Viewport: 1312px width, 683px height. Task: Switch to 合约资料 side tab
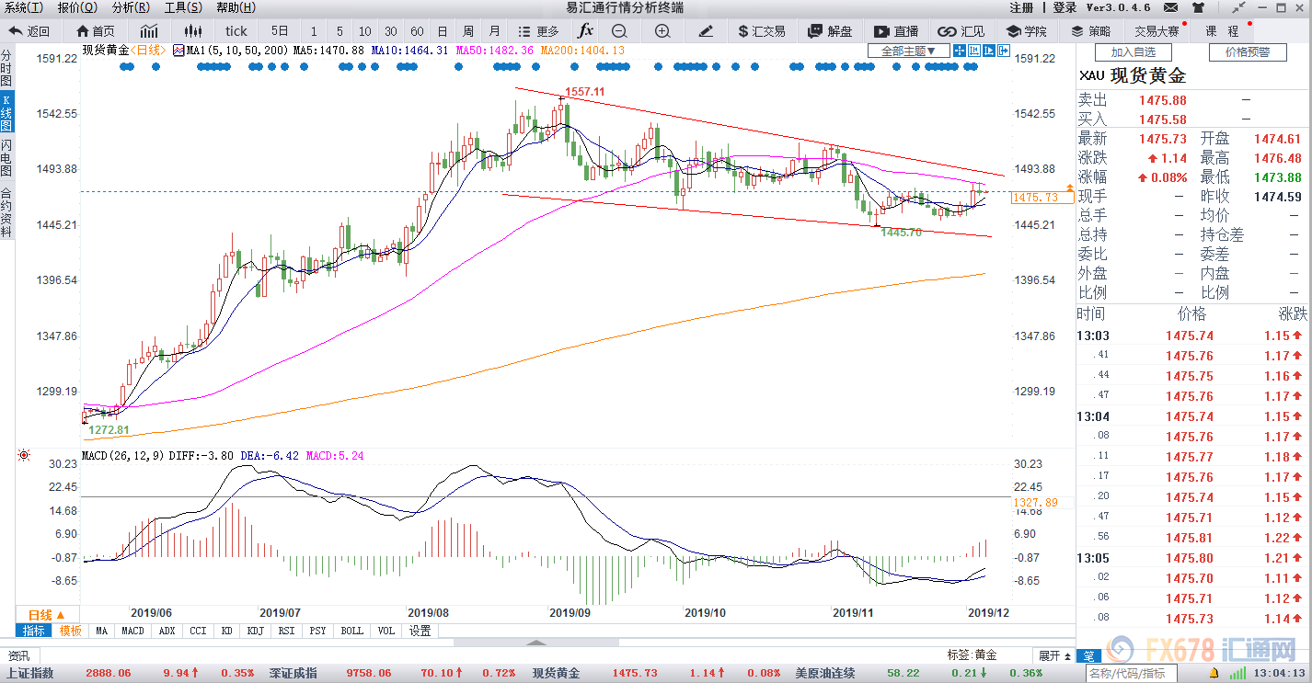(x=6, y=211)
